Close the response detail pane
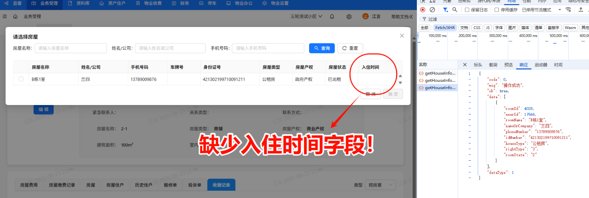589x198 pixels. point(465,65)
